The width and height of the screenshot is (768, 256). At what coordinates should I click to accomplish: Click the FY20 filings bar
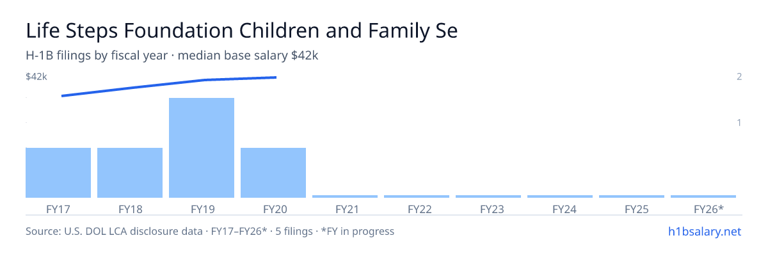point(273,173)
